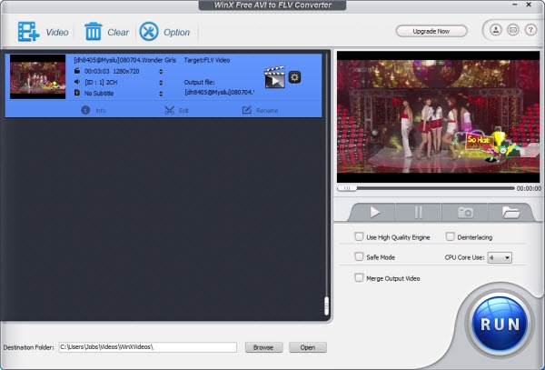This screenshot has height=370, width=545.
Task: Click the Browse button
Action: (263, 347)
